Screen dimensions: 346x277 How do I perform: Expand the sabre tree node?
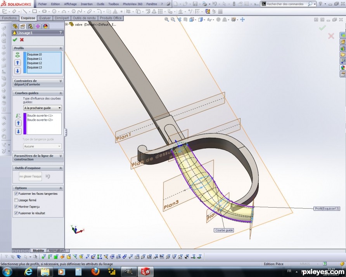(x=66, y=24)
